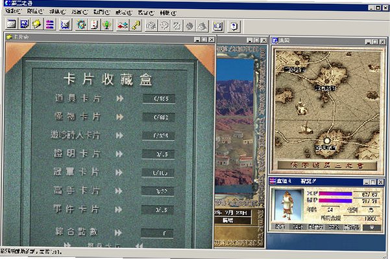Click the 證明卡片 label
This screenshot has height=259, width=390.
(x=77, y=154)
